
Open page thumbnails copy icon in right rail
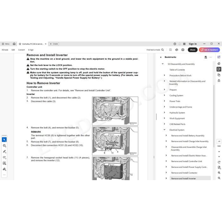[x=219, y=75]
